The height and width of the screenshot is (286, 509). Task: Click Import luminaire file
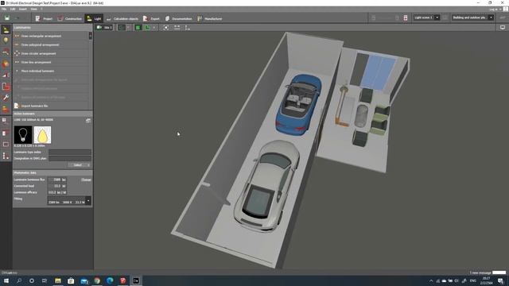click(51, 106)
